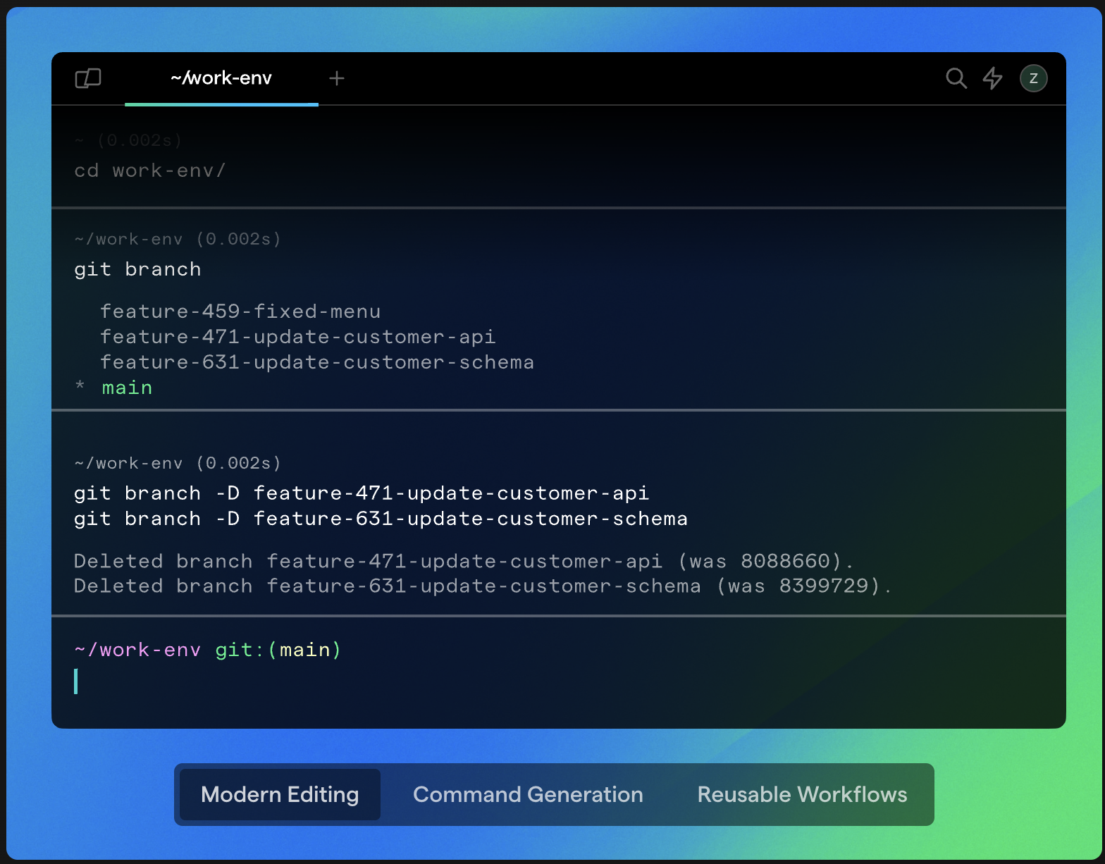Click the green 'main' current branch name
Screen dimensions: 1105x864
click(x=127, y=388)
